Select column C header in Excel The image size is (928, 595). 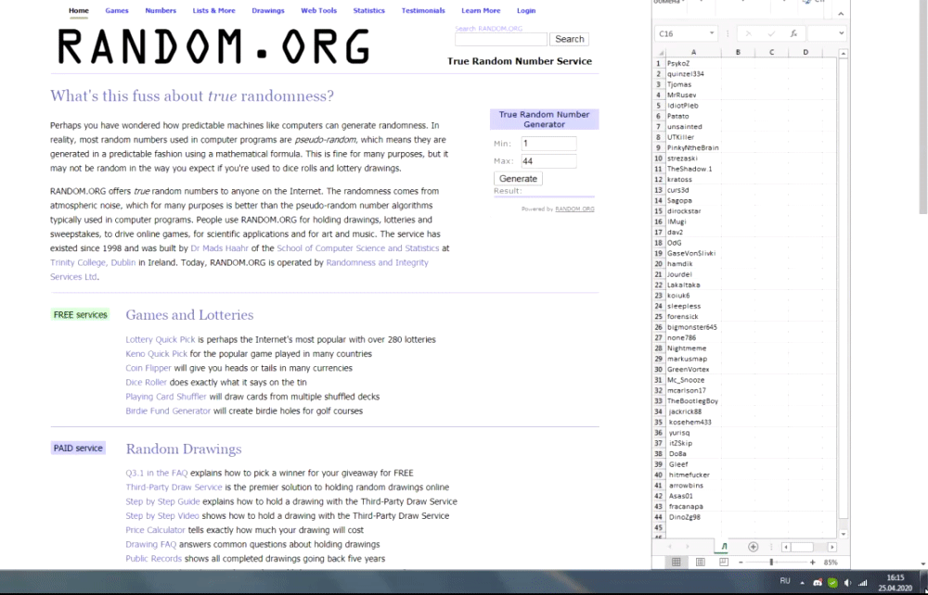pos(772,53)
